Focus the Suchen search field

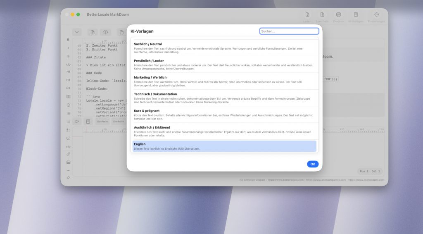coord(289,31)
